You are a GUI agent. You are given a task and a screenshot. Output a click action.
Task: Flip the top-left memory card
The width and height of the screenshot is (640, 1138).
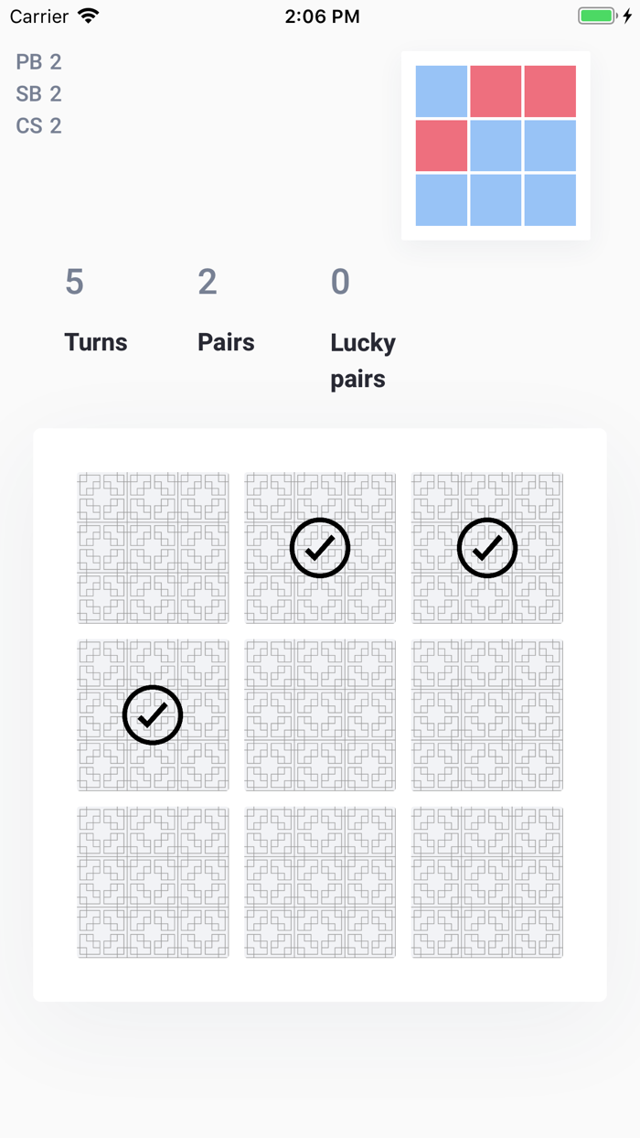click(153, 548)
